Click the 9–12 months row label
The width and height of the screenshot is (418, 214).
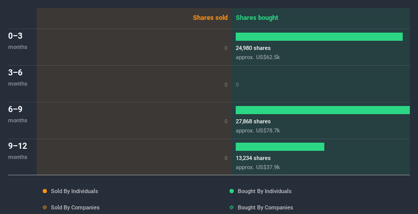click(18, 151)
